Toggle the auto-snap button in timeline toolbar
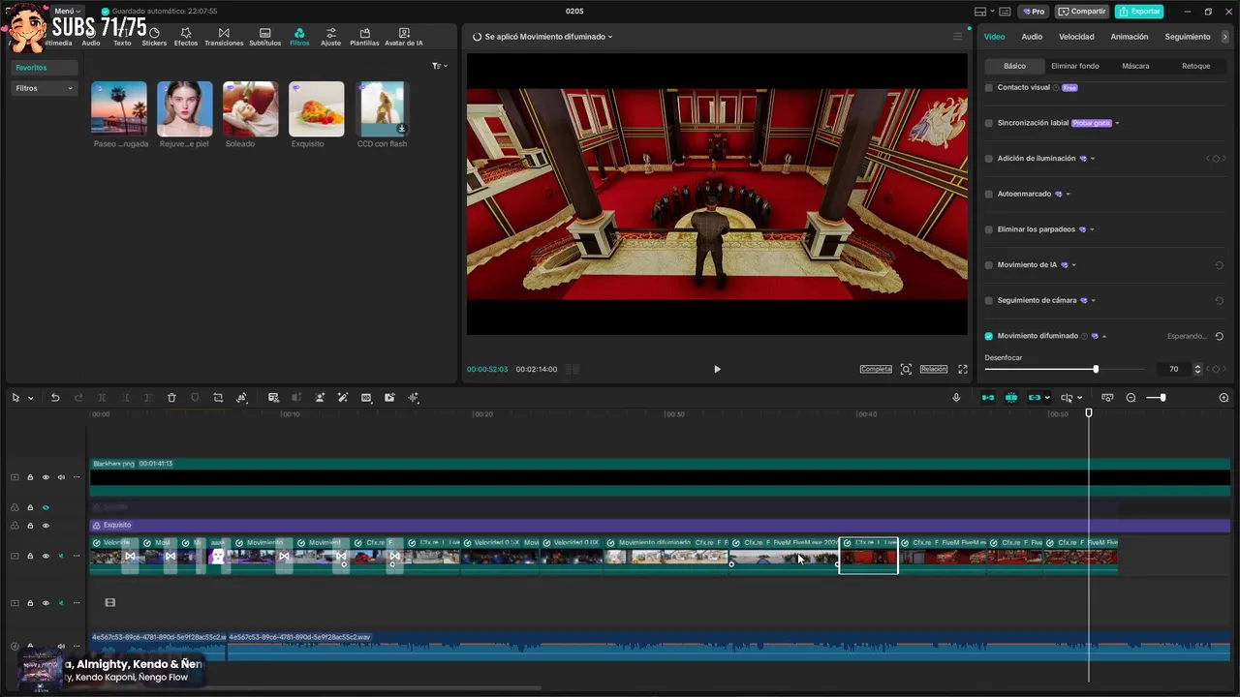Image resolution: width=1240 pixels, height=697 pixels. coord(1011,398)
